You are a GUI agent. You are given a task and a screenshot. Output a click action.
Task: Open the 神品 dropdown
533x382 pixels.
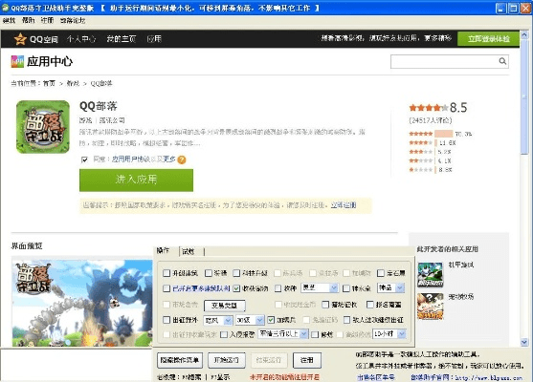391,288
